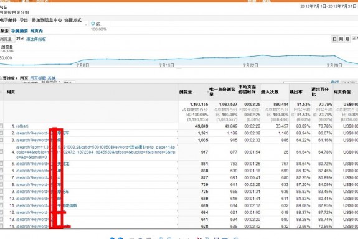Tick the checkbox for row 6 with 838 views

pyautogui.click(x=1, y=171)
